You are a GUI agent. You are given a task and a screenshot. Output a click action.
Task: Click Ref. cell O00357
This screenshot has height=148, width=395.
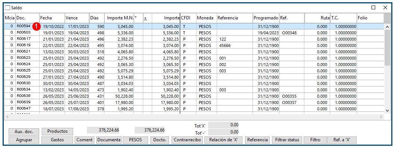click(x=289, y=103)
